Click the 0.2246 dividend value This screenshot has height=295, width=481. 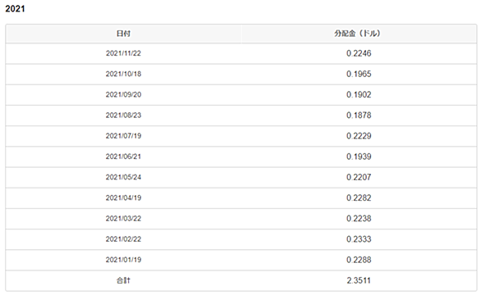click(x=359, y=53)
